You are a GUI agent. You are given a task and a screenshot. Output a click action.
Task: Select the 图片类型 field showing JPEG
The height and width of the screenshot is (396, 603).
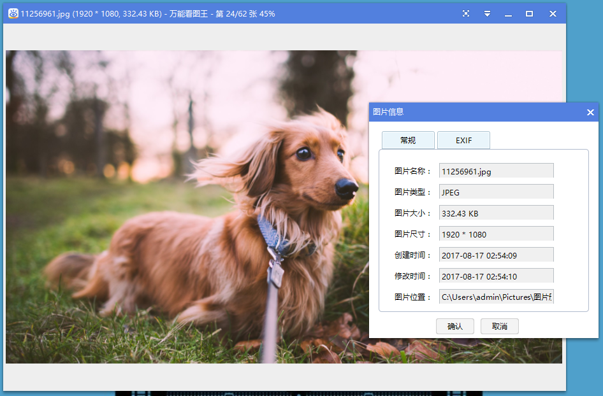[x=496, y=192]
